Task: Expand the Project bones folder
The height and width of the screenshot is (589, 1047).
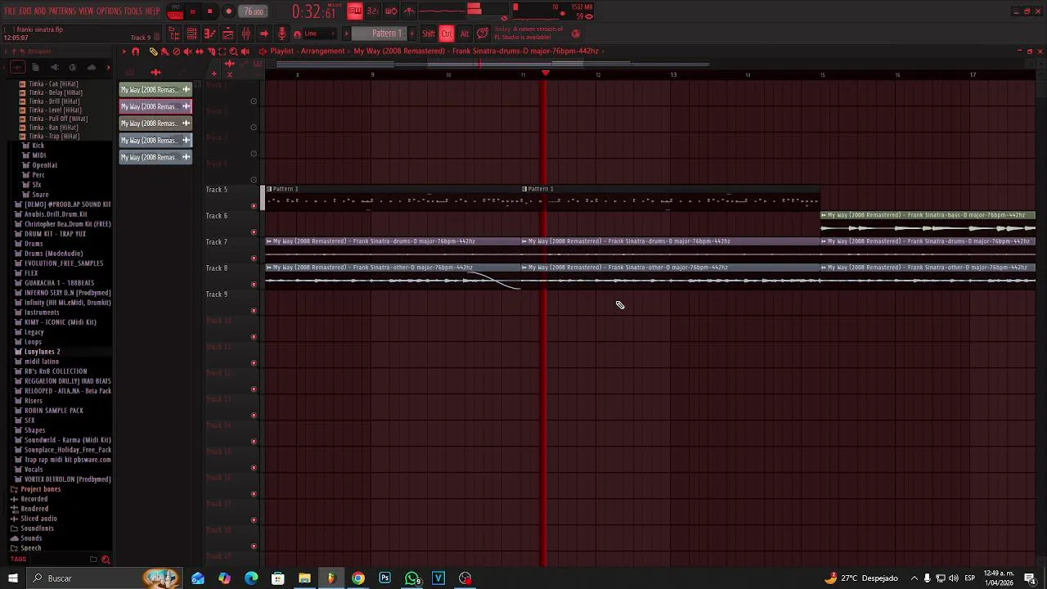Action: point(39,489)
